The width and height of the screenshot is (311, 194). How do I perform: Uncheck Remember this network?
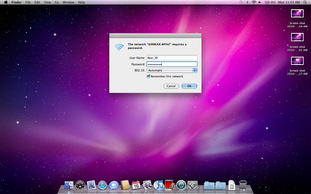point(148,76)
